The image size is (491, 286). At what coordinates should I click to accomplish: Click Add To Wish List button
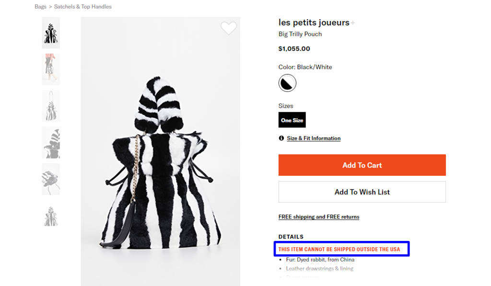coord(362,192)
